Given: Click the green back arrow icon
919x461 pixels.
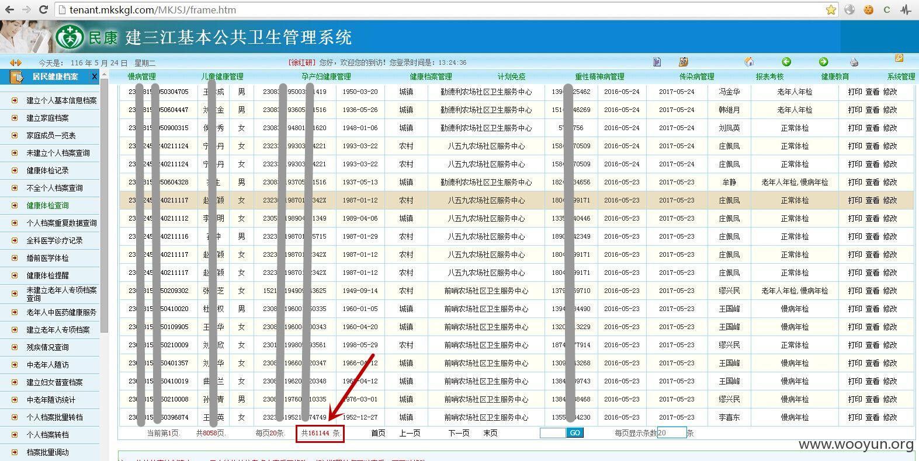Looking at the screenshot, I should coord(786,62).
